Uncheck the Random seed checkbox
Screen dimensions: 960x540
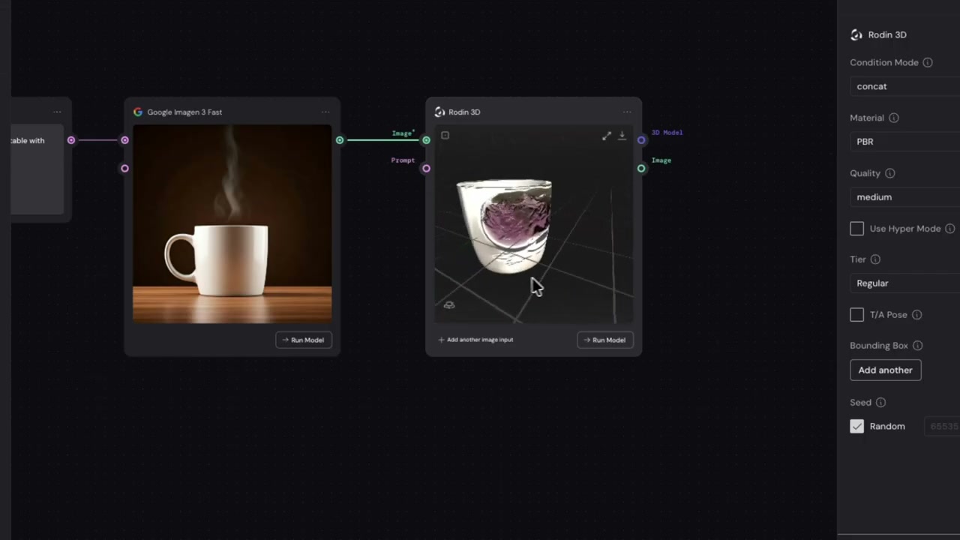tap(856, 426)
